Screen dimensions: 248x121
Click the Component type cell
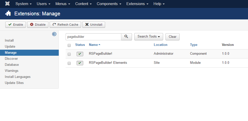[x=198, y=53]
